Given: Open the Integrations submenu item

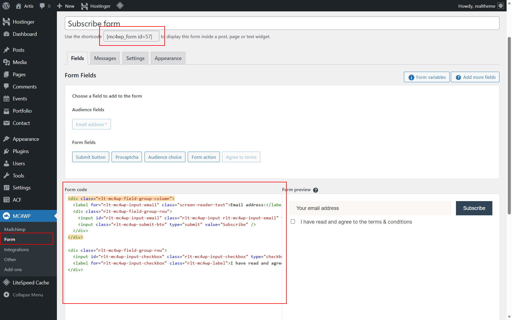Looking at the screenshot, I should click(16, 249).
